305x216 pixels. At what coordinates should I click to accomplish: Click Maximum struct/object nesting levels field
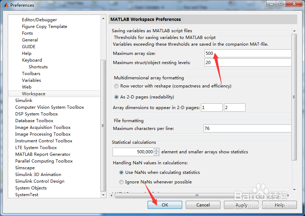click(x=248, y=63)
